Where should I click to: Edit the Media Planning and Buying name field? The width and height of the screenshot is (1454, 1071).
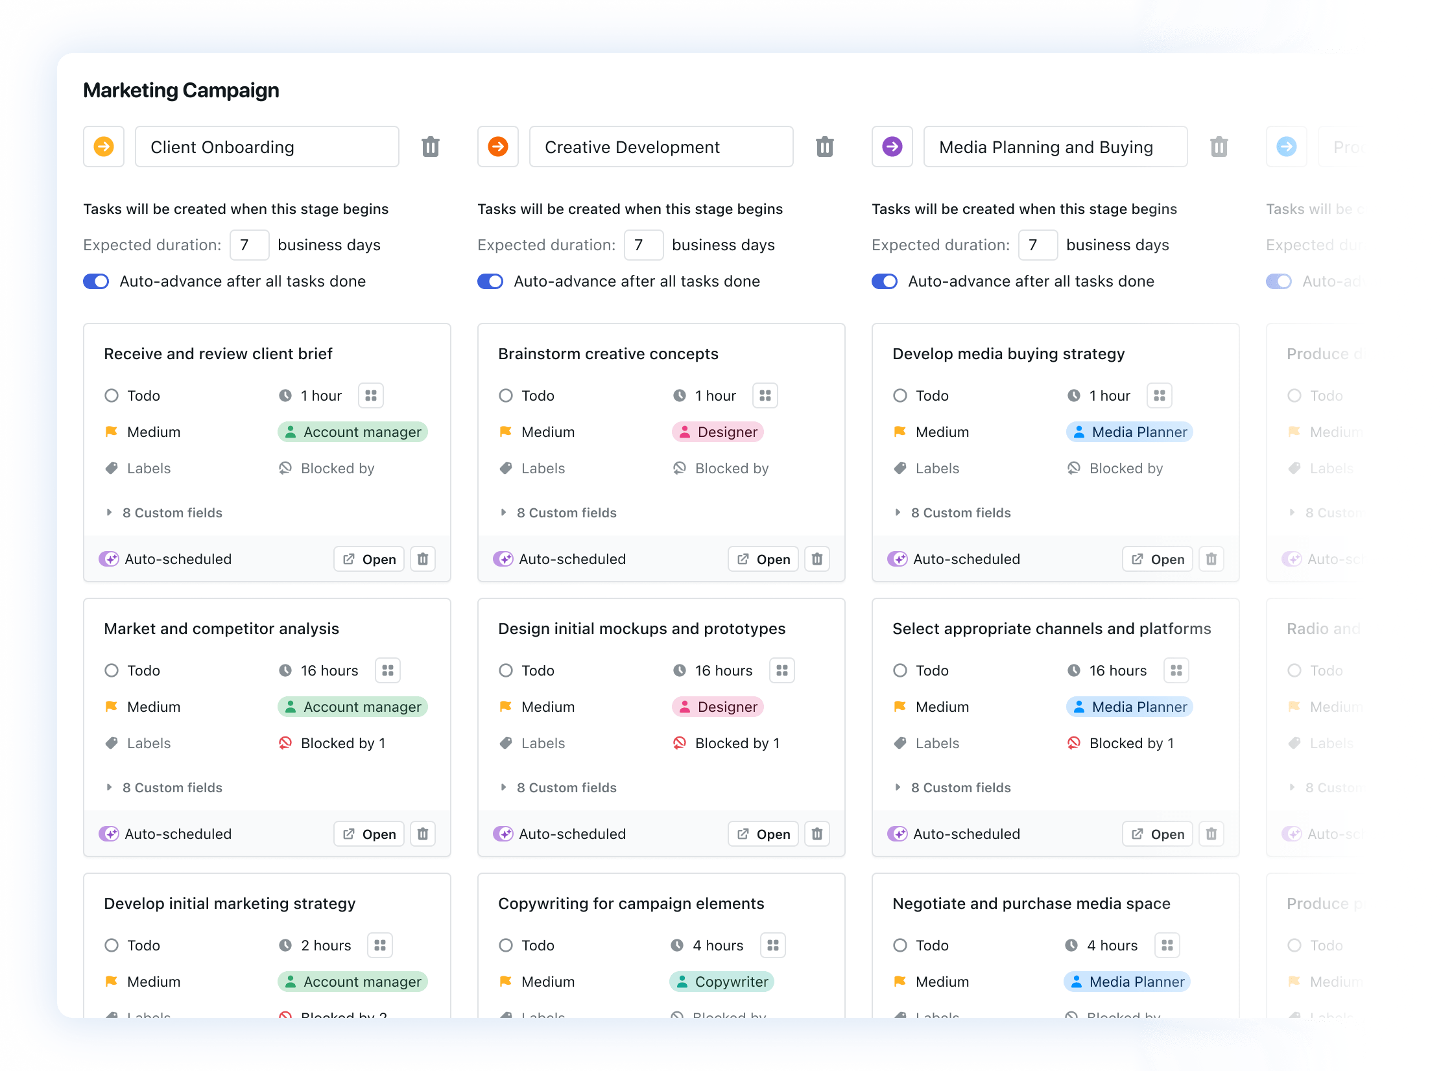pyautogui.click(x=1056, y=147)
